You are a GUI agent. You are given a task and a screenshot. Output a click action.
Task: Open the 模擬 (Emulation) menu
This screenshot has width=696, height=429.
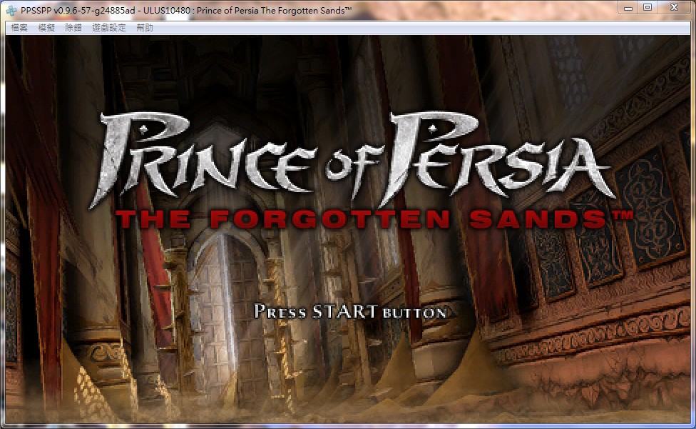[46, 28]
